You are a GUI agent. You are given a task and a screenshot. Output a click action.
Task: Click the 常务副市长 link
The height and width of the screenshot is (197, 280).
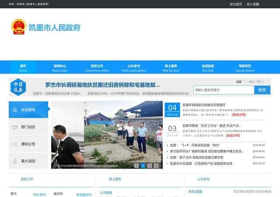[x=84, y=195]
